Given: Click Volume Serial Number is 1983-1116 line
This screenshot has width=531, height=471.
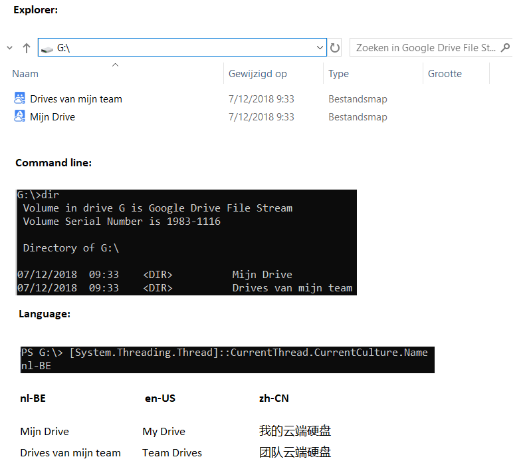Looking at the screenshot, I should [122, 222].
